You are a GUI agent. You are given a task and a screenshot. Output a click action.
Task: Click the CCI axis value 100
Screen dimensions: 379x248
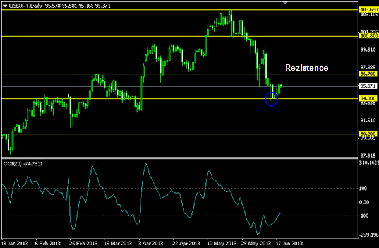pos(363,188)
